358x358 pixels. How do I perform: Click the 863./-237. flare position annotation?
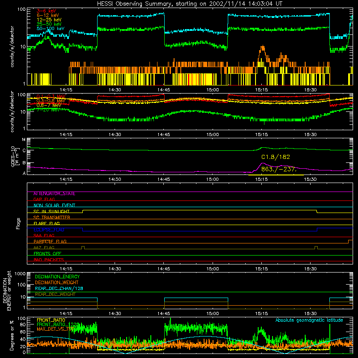click(279, 170)
